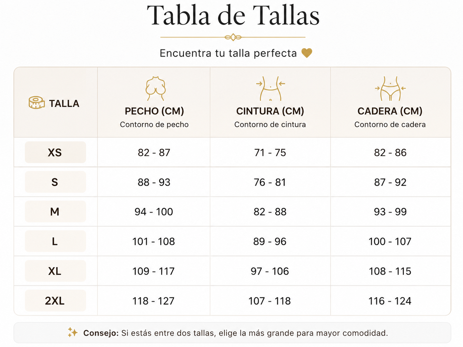Click the hip icon above CADERA
Image resolution: width=463 pixels, height=347 pixels.
[x=390, y=89]
